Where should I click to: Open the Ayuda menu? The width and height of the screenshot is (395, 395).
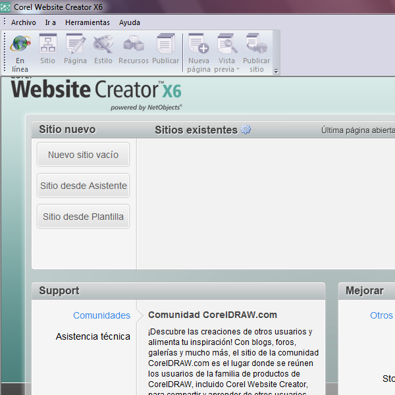130,22
